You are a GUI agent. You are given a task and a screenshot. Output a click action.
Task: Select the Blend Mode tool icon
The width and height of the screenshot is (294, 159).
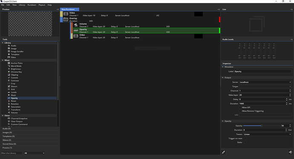(9, 66)
